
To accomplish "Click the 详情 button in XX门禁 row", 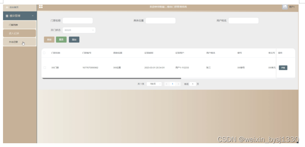I will pyautogui.click(x=283, y=68).
